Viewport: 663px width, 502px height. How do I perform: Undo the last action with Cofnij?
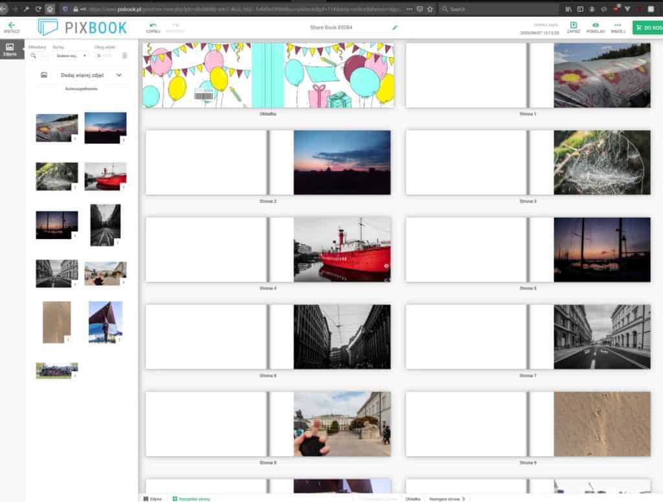(153, 28)
